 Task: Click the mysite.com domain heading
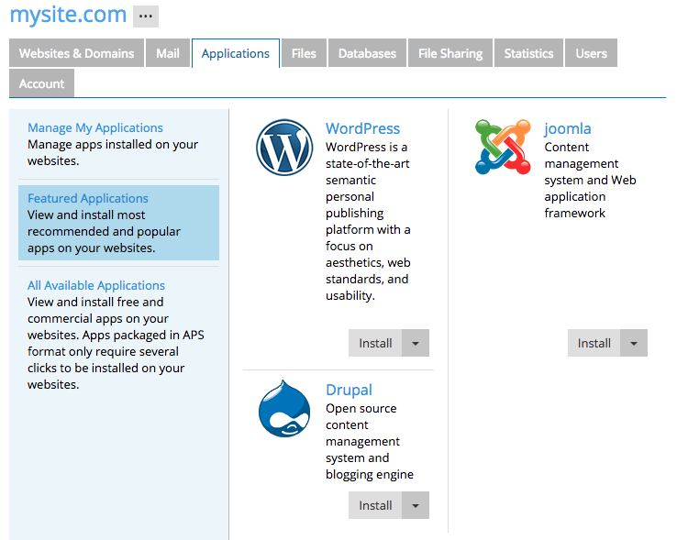click(x=68, y=15)
